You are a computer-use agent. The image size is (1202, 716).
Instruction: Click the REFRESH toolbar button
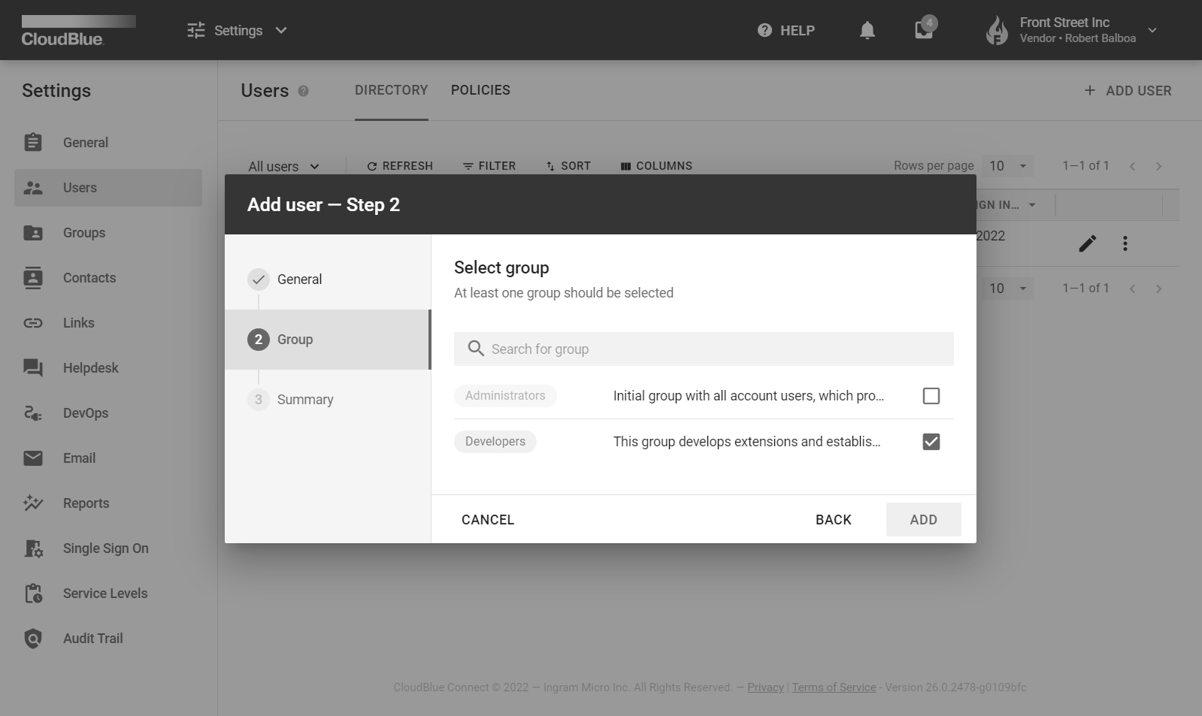[x=400, y=166]
